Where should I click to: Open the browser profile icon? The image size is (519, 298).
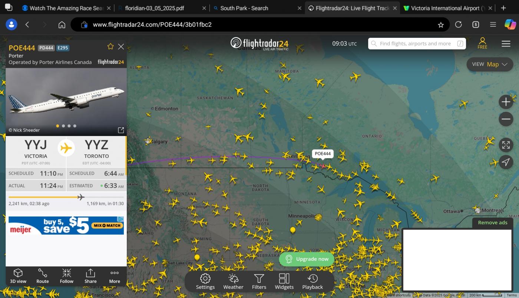click(11, 24)
